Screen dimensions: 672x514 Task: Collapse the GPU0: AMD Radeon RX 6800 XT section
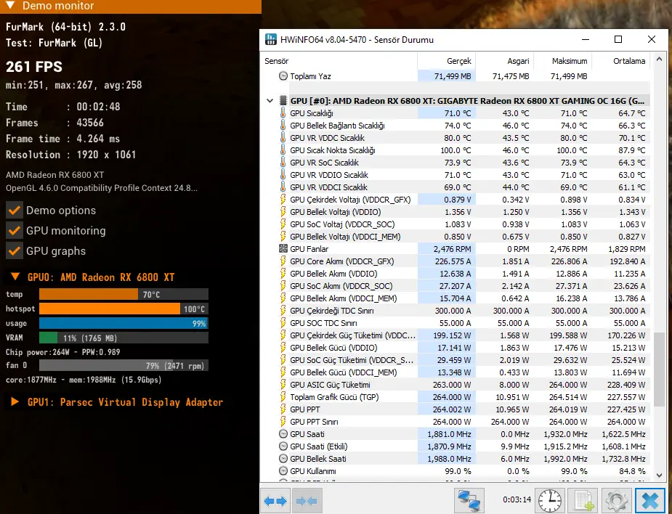(15, 277)
